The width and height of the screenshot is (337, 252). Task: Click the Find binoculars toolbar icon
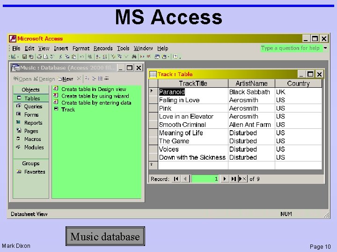134,56
